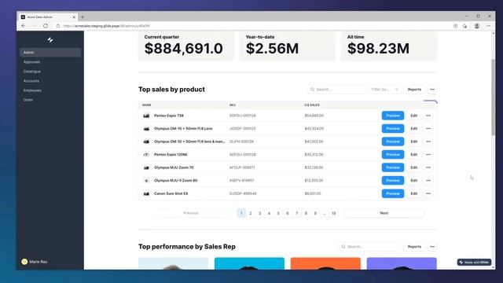
Task: Click the browser back arrow
Action: pyautogui.click(x=24, y=26)
